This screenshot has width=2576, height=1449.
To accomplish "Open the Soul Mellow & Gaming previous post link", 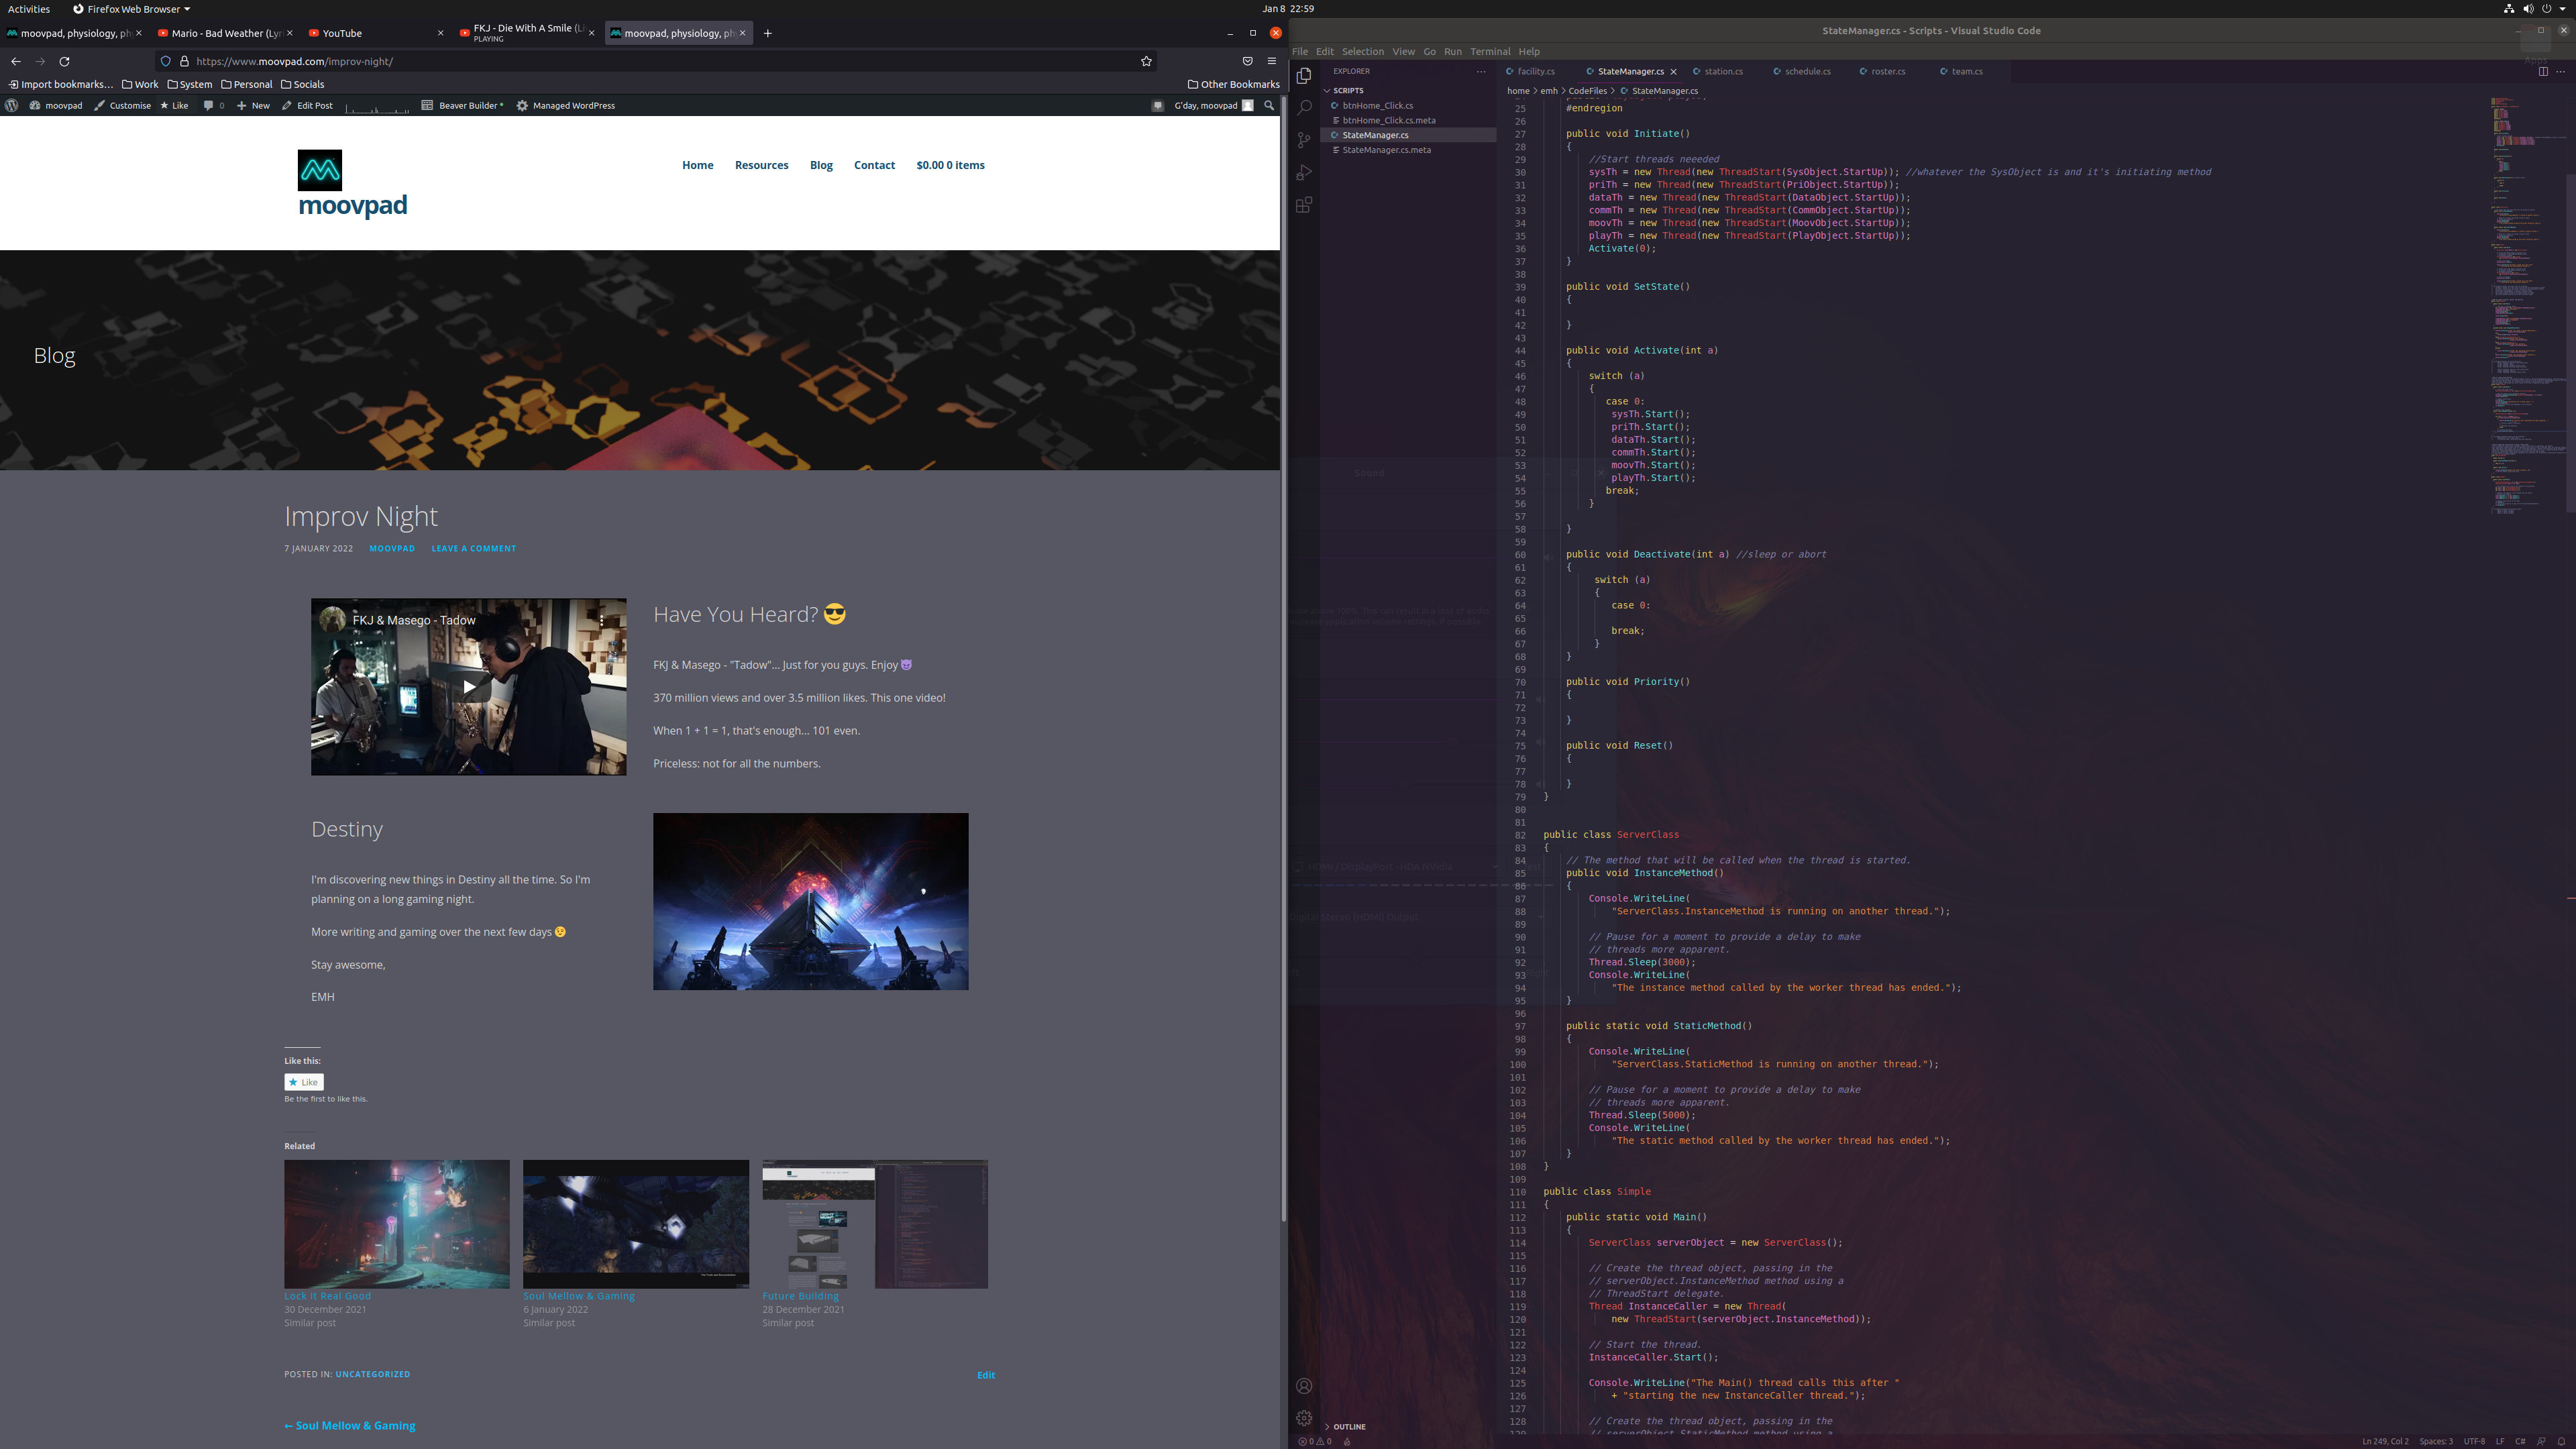I will (x=349, y=1426).
